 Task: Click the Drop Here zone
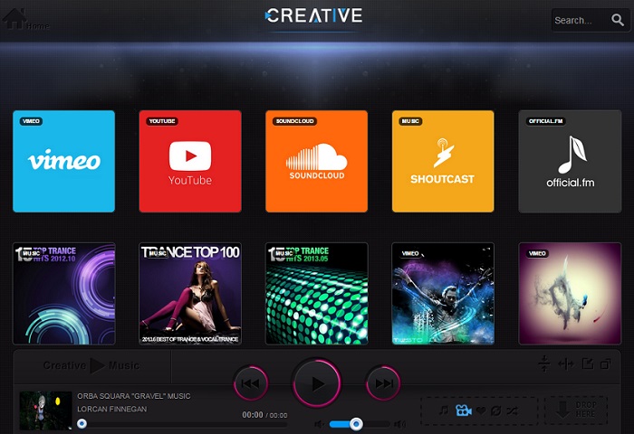click(x=576, y=410)
